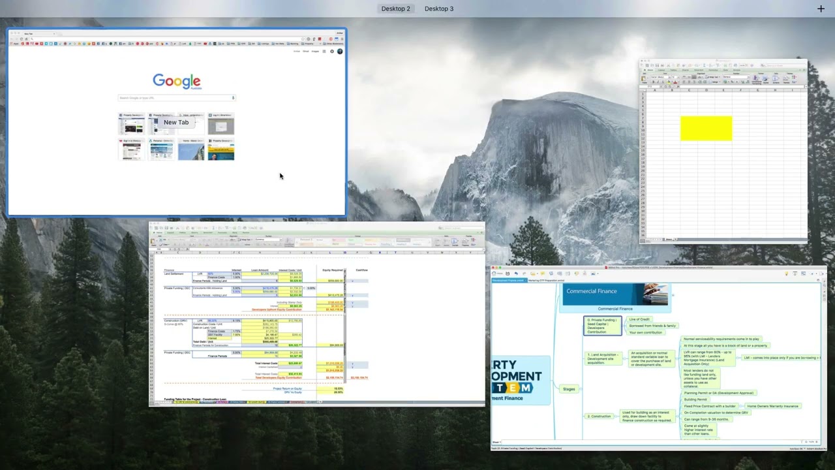Click the Google notifications bell icon

pyautogui.click(x=332, y=52)
